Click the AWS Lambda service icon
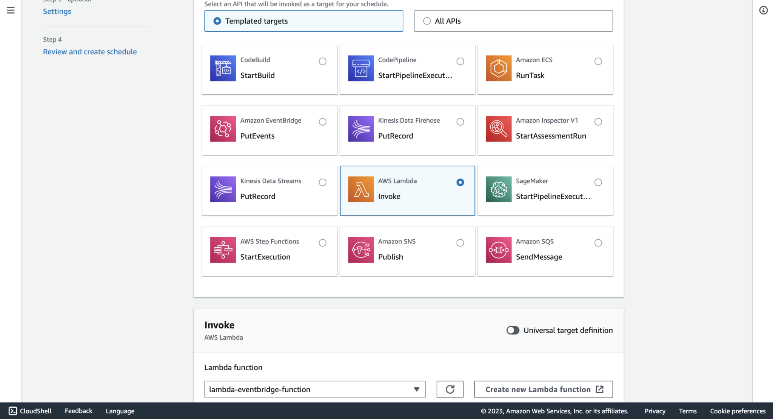Screen dimensions: 773x419 361,189
